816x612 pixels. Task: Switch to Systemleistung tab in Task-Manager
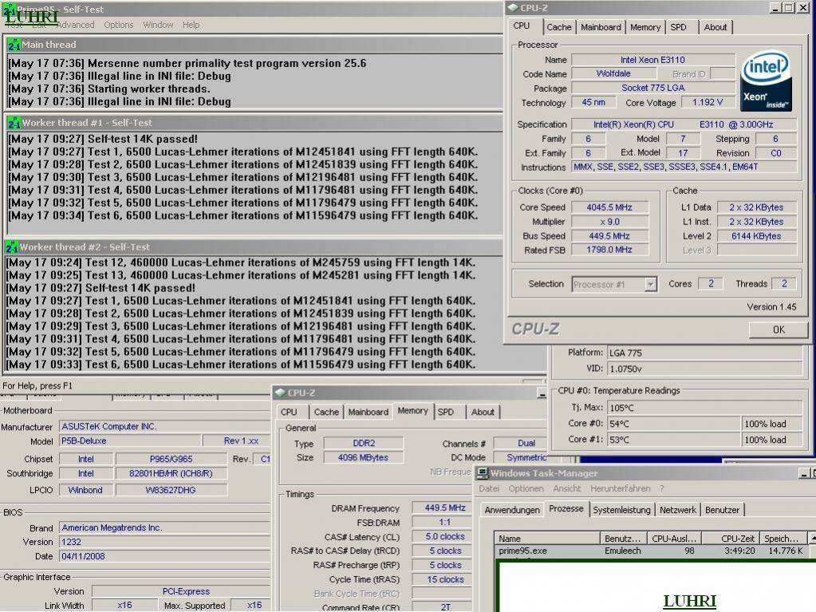click(x=621, y=510)
